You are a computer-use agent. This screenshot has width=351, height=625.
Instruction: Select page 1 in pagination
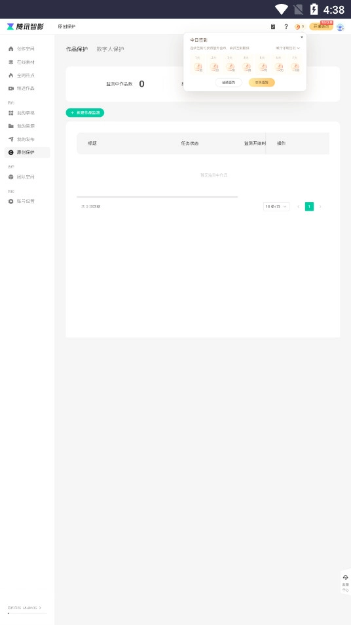pyautogui.click(x=309, y=206)
